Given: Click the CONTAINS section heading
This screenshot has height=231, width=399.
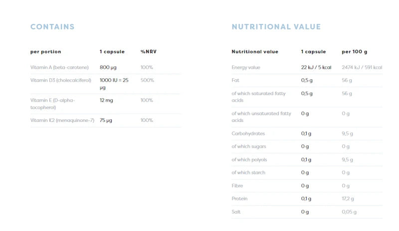Looking at the screenshot, I should (52, 27).
